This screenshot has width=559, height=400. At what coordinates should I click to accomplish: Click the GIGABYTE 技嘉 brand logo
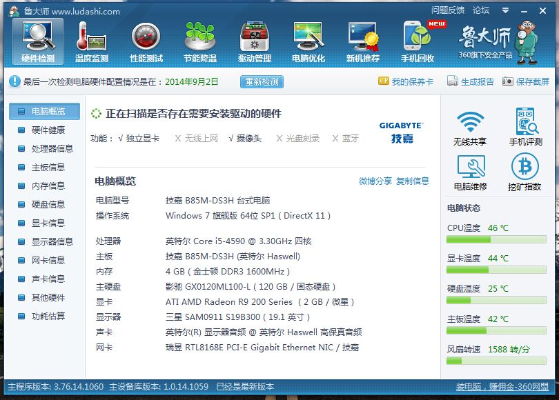tap(402, 132)
